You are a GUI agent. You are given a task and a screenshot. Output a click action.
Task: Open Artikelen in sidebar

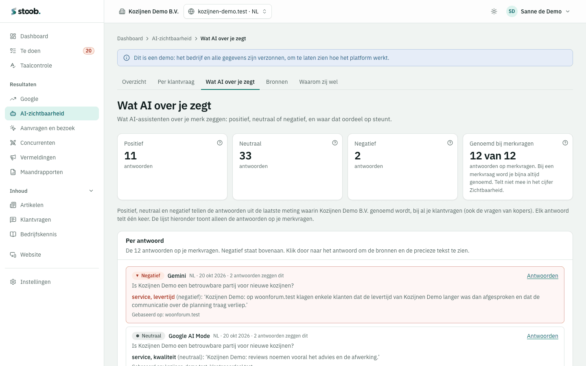tap(52, 205)
